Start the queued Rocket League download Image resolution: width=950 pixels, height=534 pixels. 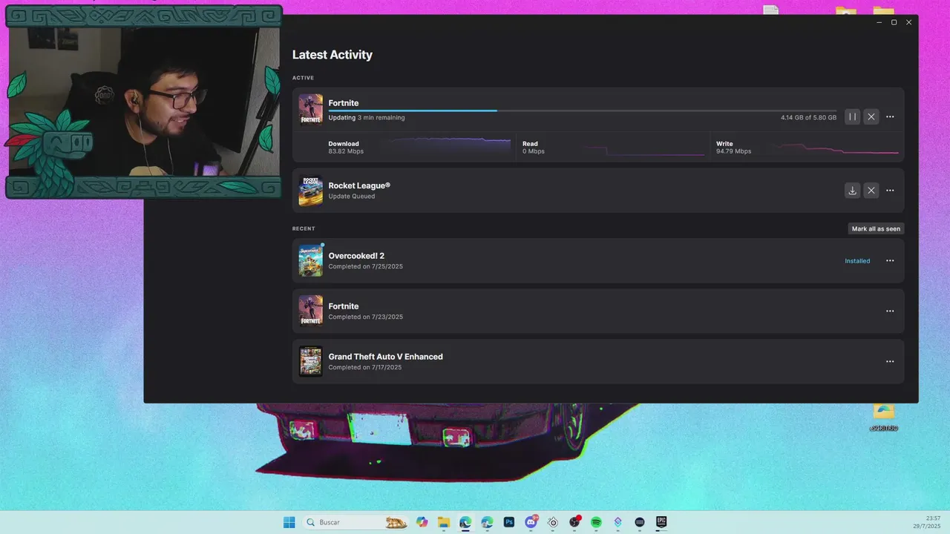click(852, 191)
